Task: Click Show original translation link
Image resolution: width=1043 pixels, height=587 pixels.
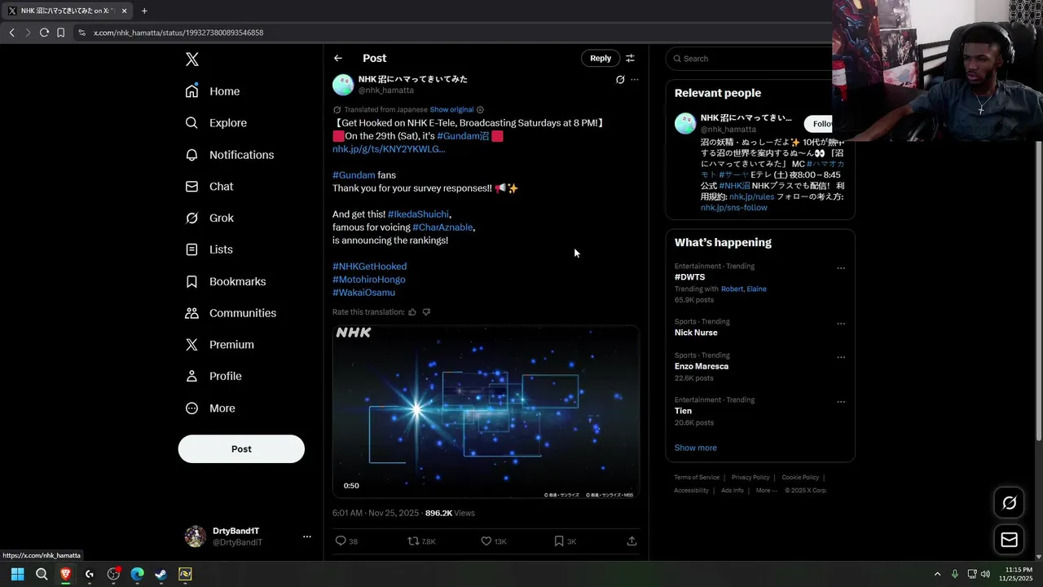Action: tap(451, 109)
